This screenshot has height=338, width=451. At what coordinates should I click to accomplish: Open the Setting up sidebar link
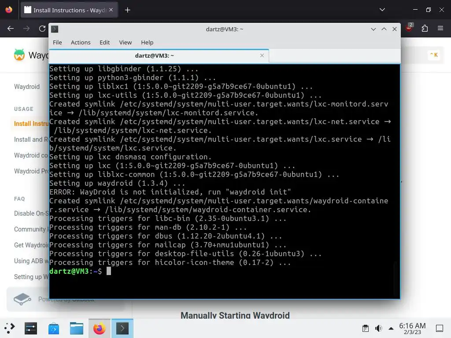(x=31, y=276)
